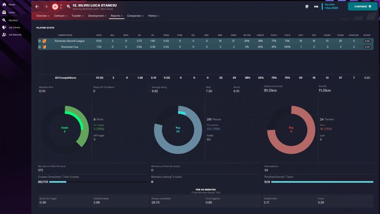This screenshot has height=214, width=380.
Task: Click the forward navigation arrow
Action: click(46, 6)
